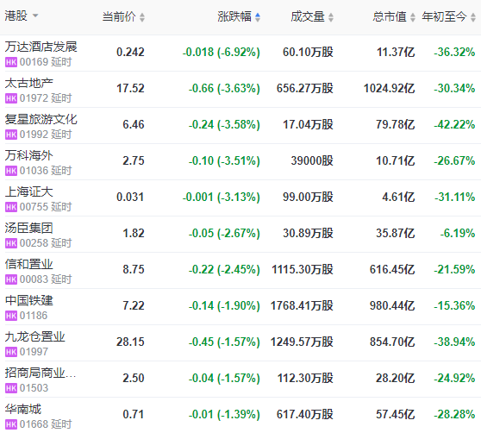Click year-to-date -28.28%

pos(454,414)
